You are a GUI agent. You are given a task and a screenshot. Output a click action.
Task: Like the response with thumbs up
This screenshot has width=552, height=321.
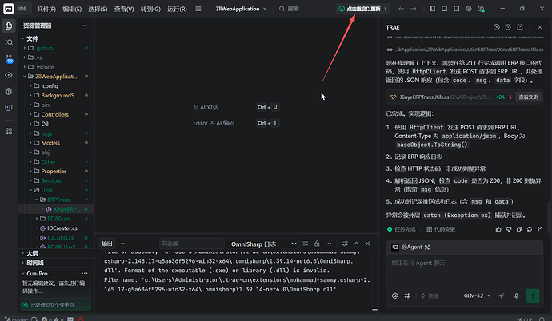click(x=498, y=229)
